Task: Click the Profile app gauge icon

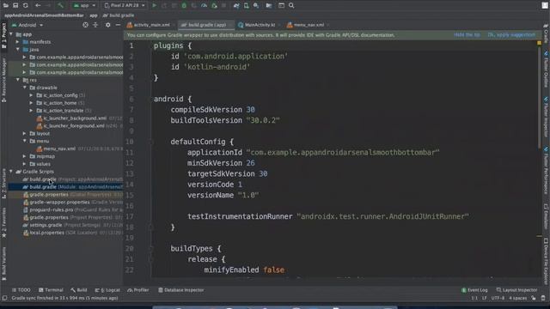Action: [x=204, y=6]
